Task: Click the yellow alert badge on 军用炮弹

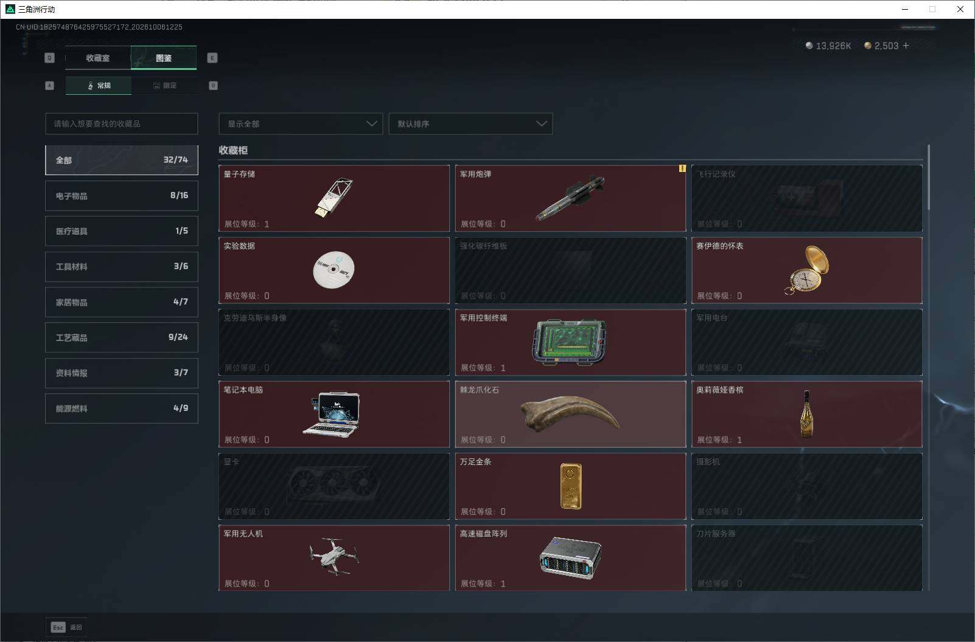Action: (682, 168)
